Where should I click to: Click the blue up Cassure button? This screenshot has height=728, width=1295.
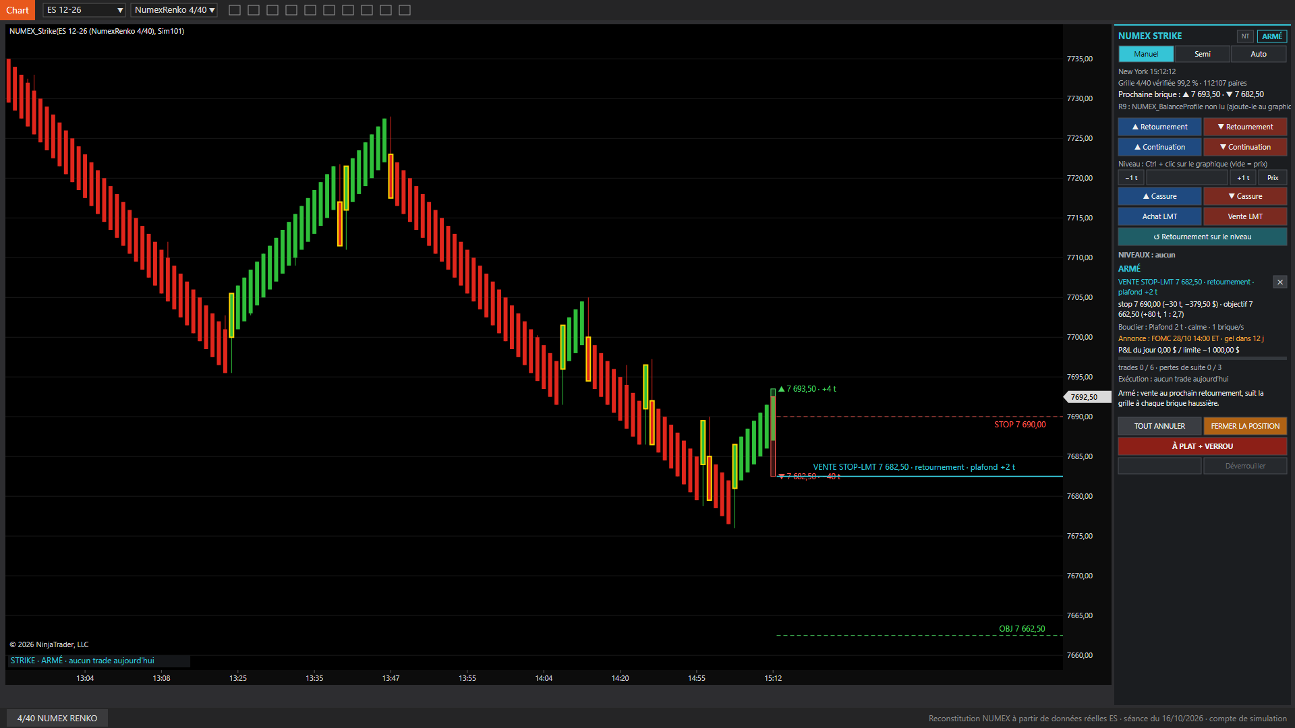point(1159,196)
